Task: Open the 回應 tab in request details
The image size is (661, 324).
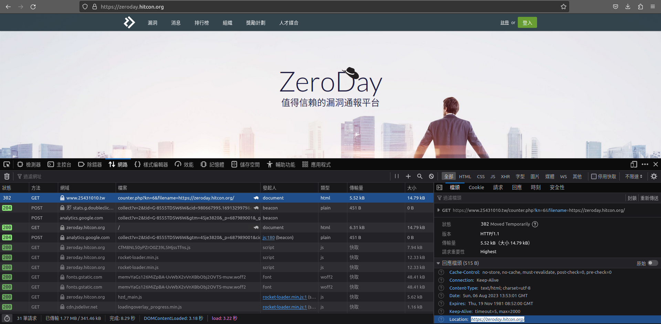Action: [517, 187]
